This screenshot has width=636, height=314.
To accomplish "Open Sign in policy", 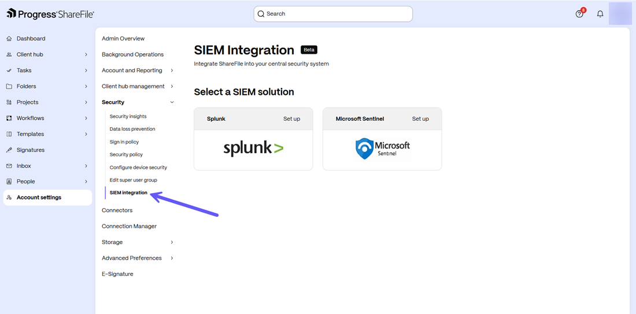I will coord(124,142).
